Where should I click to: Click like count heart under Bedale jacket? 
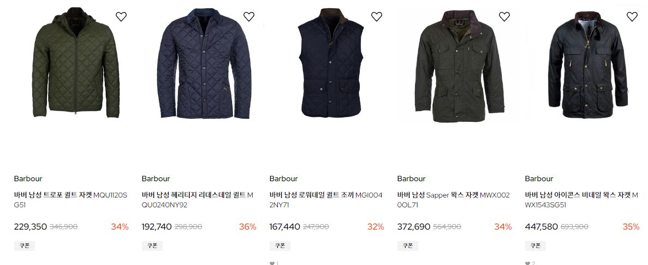527,263
